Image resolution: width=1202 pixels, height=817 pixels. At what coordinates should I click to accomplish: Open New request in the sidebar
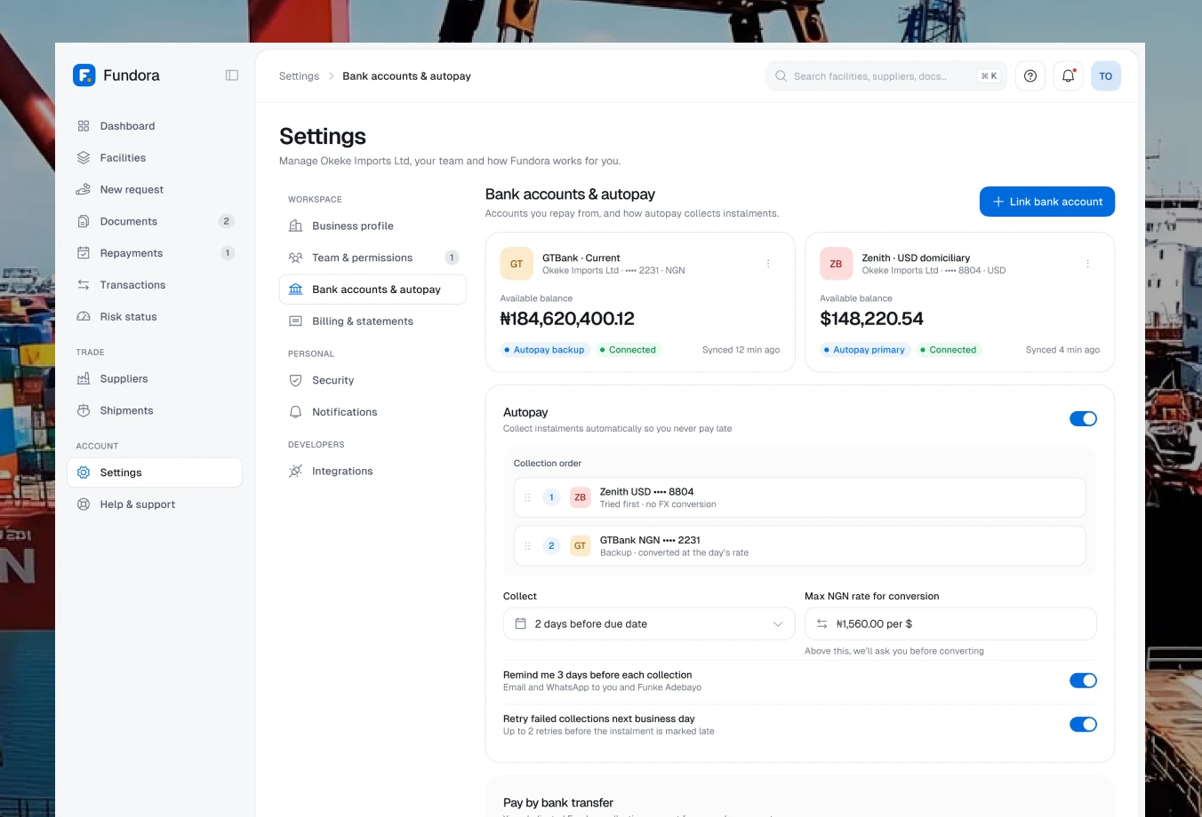point(155,190)
